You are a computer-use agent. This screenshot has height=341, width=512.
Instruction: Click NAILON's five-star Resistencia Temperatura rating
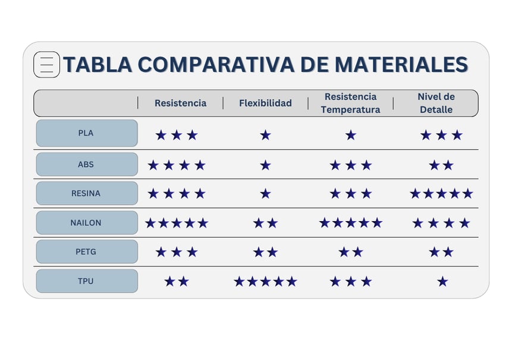tap(351, 223)
